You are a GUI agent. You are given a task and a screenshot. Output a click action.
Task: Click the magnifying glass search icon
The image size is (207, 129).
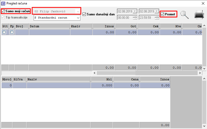click(185, 15)
